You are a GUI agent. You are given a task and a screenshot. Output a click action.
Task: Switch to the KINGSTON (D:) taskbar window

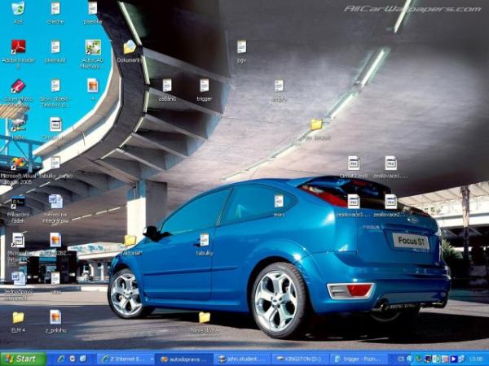(x=301, y=359)
